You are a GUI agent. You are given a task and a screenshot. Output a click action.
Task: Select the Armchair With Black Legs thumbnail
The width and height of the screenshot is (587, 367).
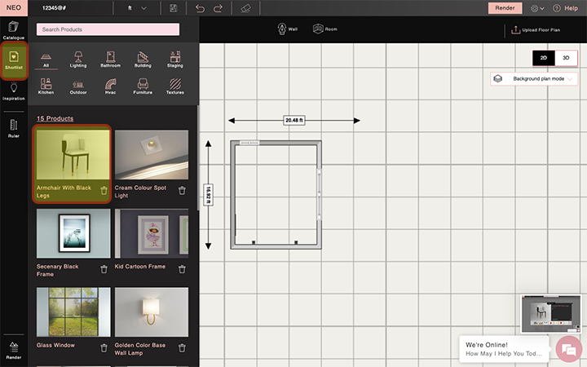point(73,154)
